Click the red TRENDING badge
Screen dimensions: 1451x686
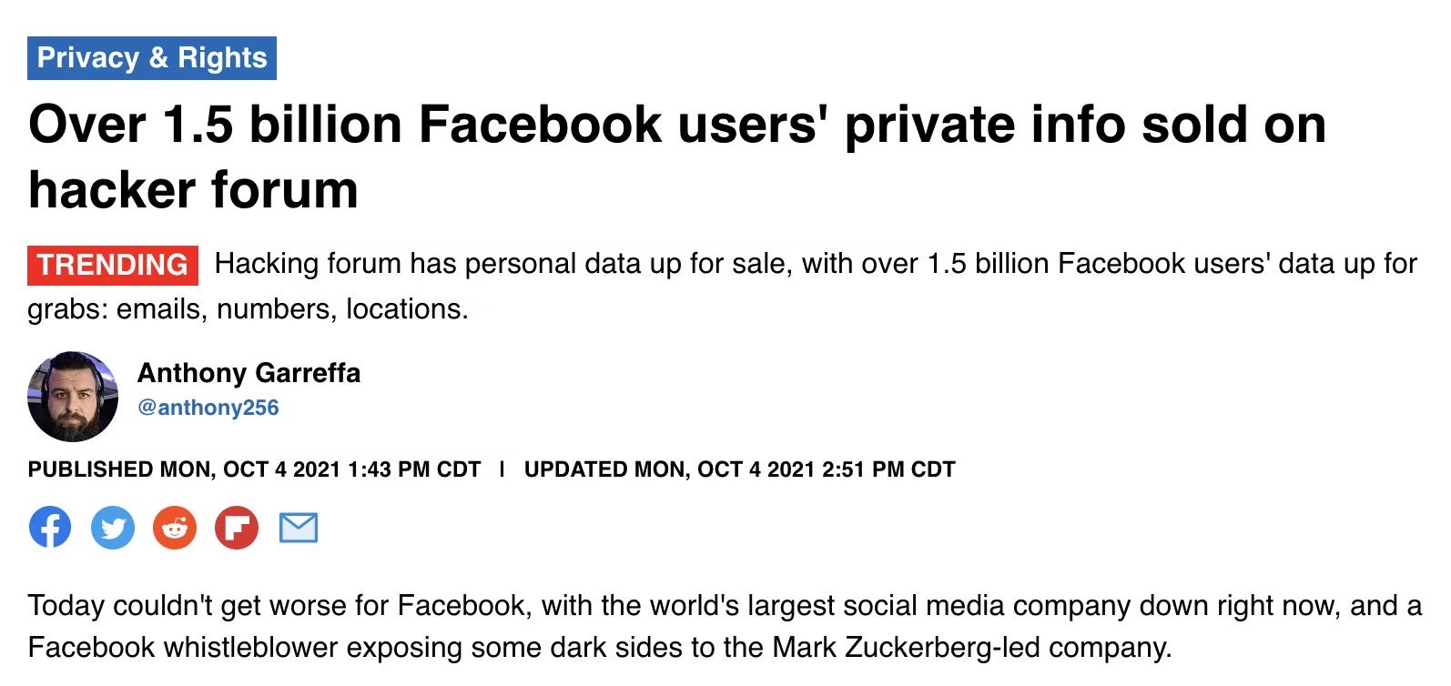[x=113, y=265]
